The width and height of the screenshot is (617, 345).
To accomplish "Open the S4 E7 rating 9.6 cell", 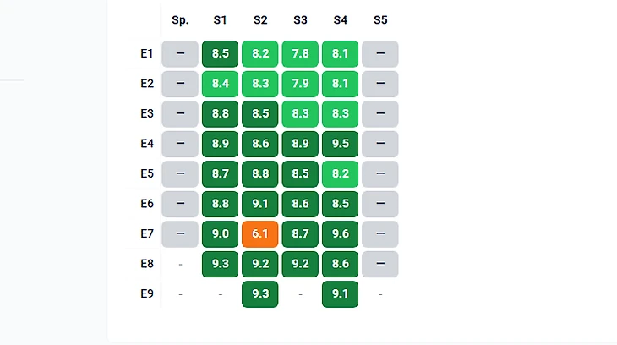I will click(341, 234).
